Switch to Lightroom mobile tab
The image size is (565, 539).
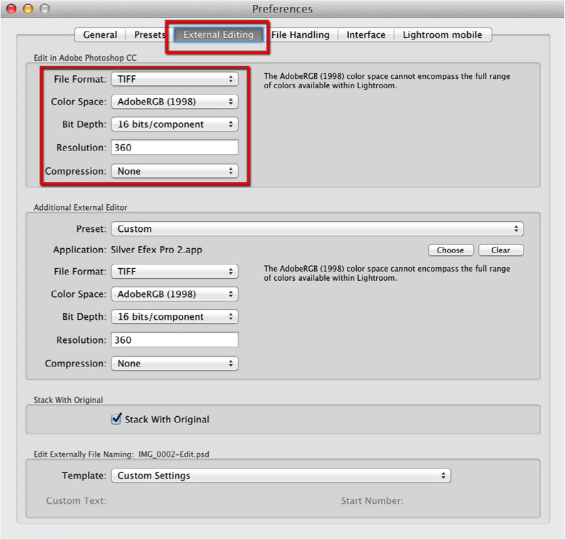click(442, 35)
